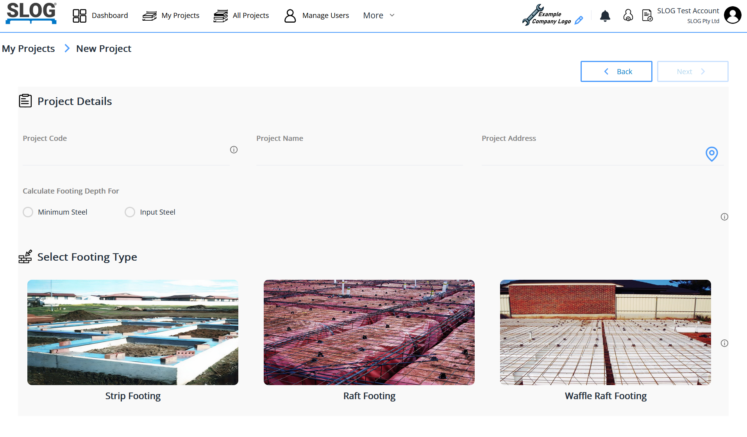Click the support agent icon in header
This screenshot has height=437, width=747.
628,16
